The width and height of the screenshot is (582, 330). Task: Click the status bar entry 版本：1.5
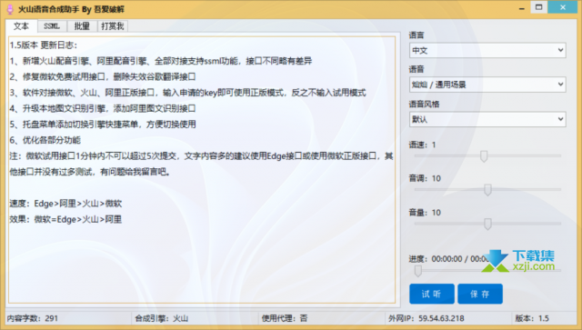tap(532, 318)
